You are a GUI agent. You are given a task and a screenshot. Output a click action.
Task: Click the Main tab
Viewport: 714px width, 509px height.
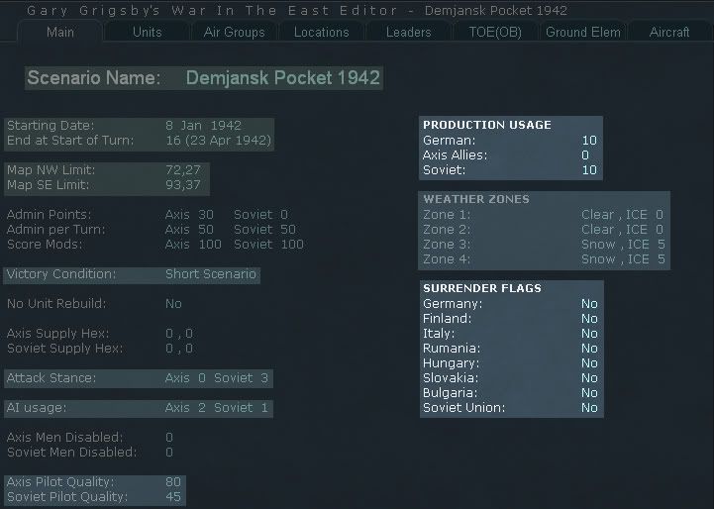59,32
